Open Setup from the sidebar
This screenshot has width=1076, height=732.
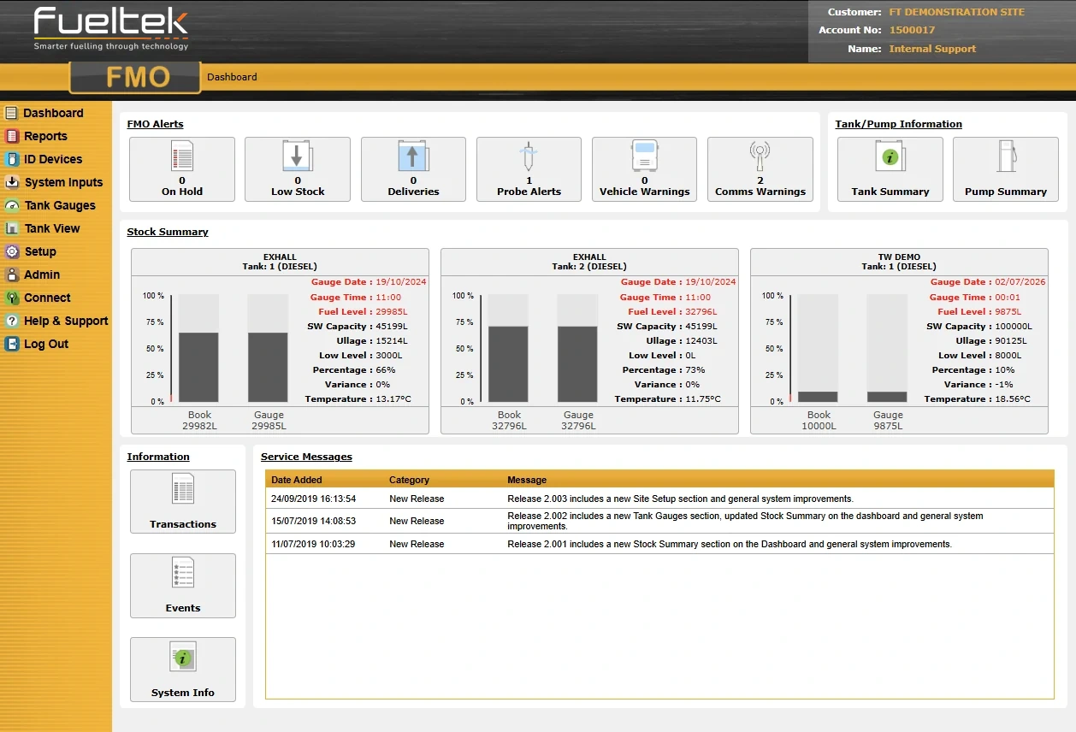pos(40,251)
